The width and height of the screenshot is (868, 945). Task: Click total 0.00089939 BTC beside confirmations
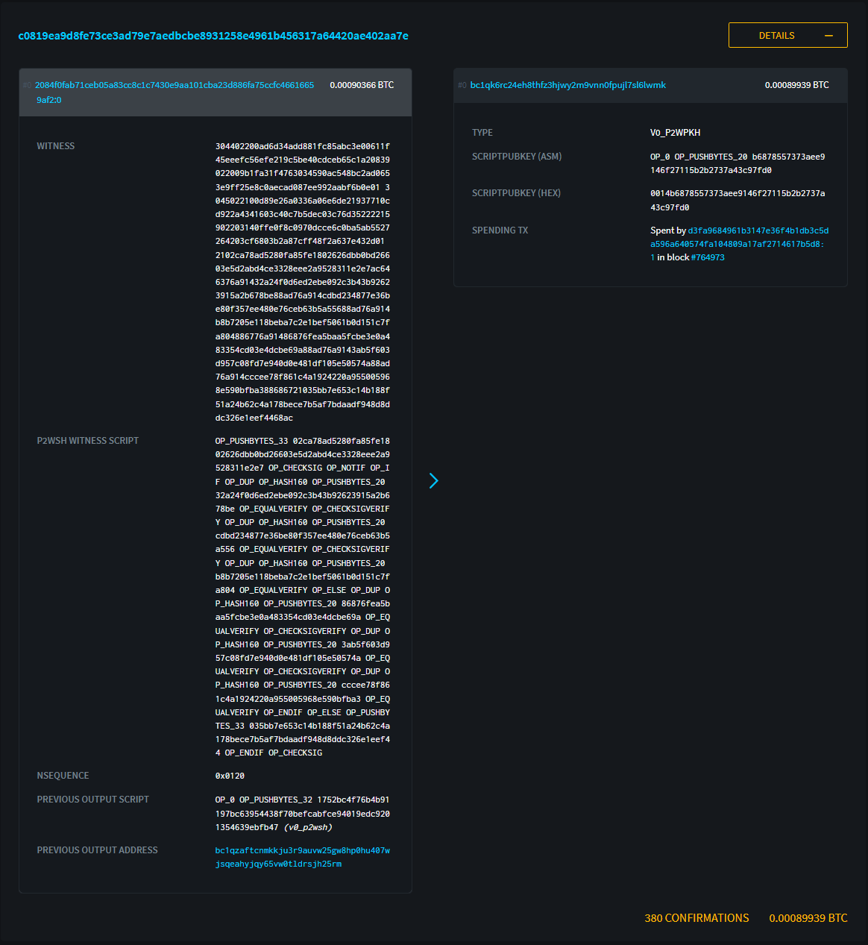click(808, 918)
